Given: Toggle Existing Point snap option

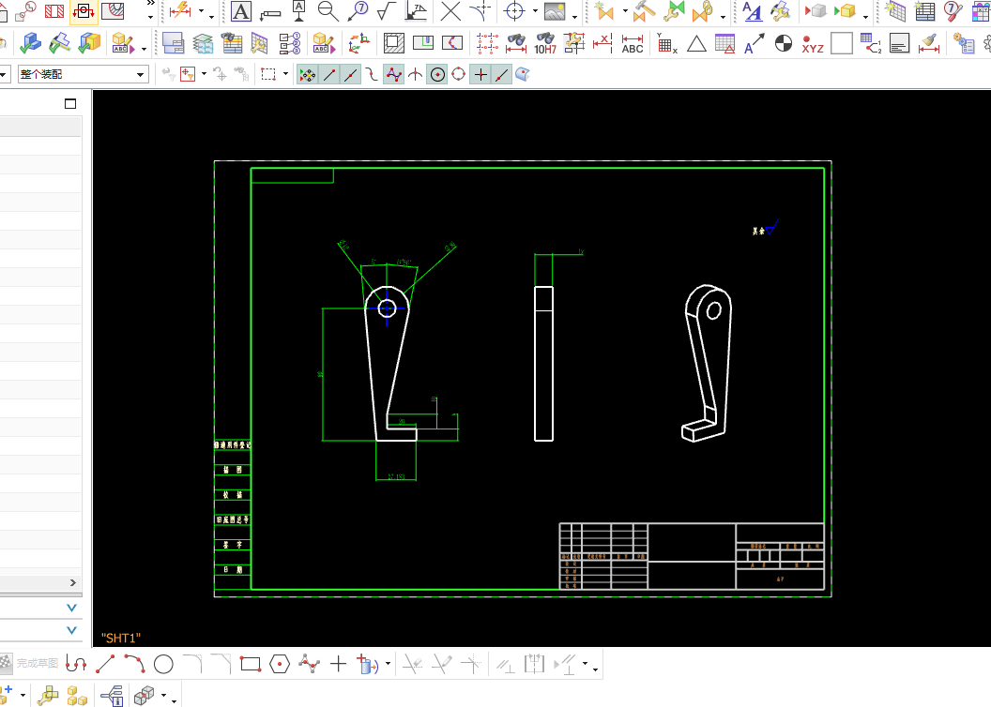Looking at the screenshot, I should 480,74.
